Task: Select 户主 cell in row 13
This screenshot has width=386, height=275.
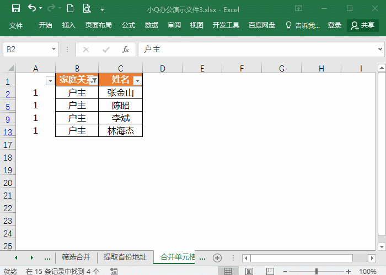Action: tap(77, 131)
